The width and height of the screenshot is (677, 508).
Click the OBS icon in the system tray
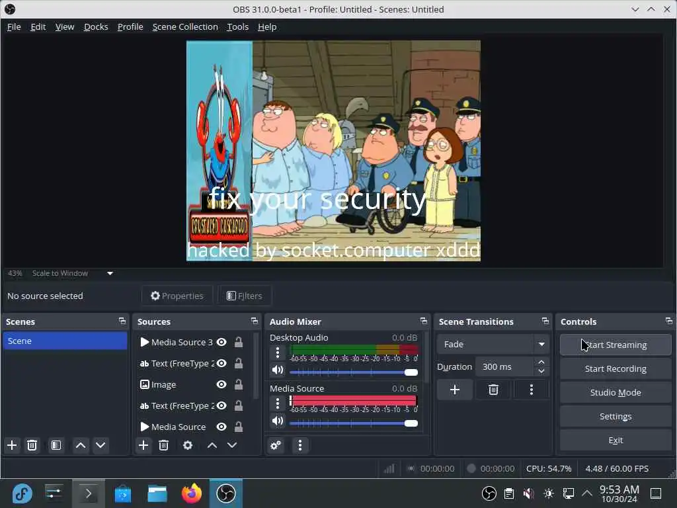tap(489, 493)
